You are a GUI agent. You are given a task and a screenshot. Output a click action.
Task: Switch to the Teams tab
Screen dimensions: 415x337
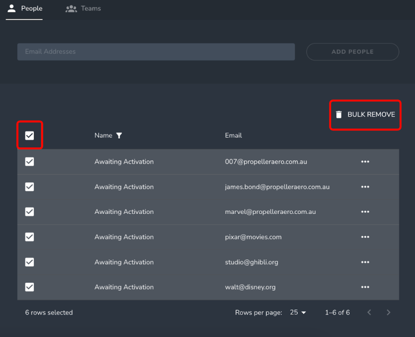[83, 8]
